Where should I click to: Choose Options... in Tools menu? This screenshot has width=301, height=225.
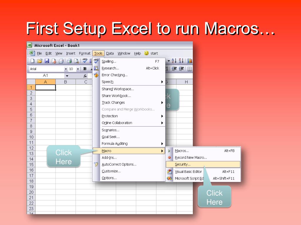(x=129, y=178)
